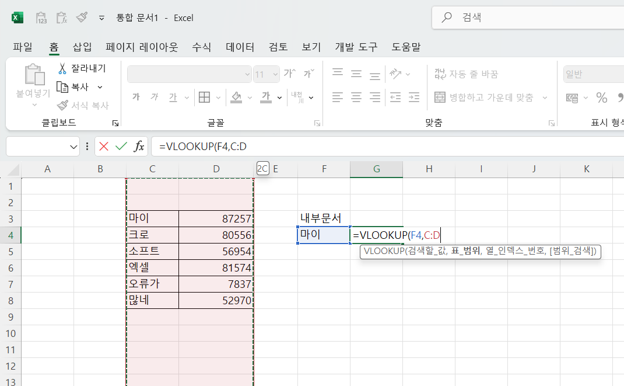Expand the fill color dropdown arrow

point(250,98)
